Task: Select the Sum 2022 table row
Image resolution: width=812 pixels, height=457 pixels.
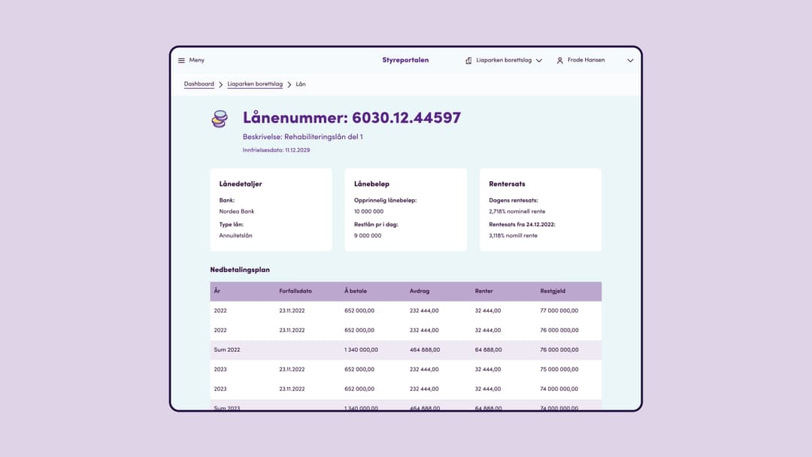Action: click(x=405, y=350)
